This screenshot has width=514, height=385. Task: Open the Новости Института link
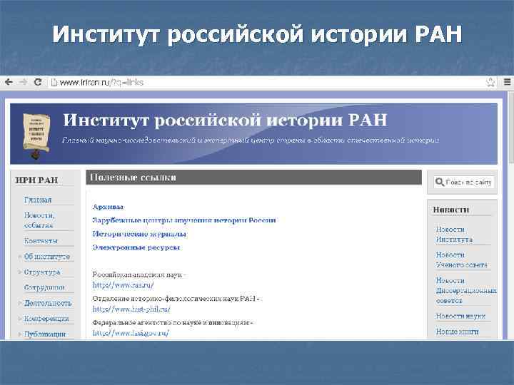[454, 235]
